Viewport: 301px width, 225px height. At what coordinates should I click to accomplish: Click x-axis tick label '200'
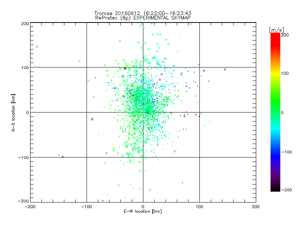pyautogui.click(x=256, y=207)
